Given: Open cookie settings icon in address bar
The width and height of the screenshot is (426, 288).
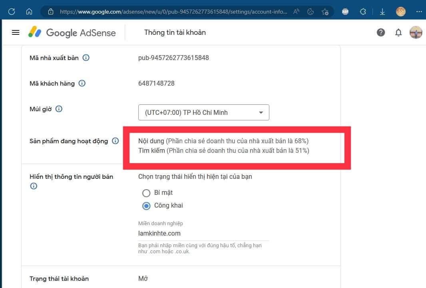Looking at the screenshot, I should [x=310, y=12].
